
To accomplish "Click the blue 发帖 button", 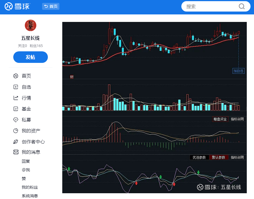I will (x=31, y=57).
